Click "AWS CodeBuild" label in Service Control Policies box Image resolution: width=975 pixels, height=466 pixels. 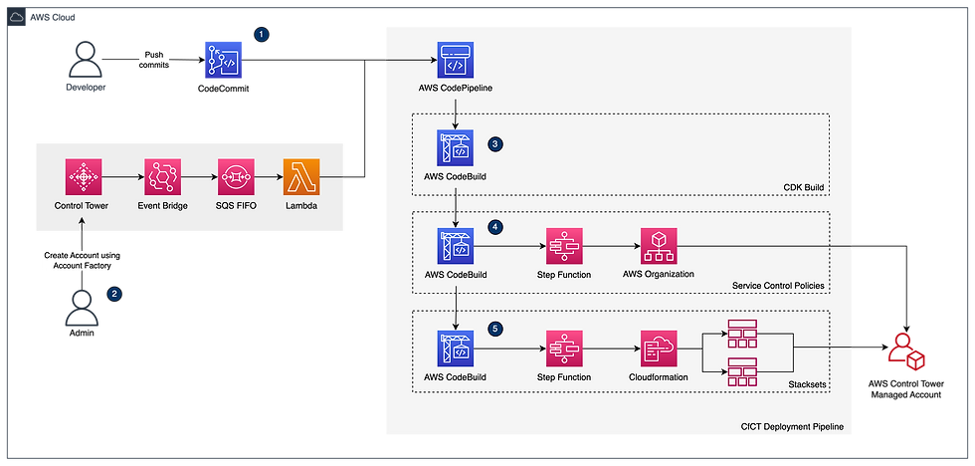[x=456, y=274]
